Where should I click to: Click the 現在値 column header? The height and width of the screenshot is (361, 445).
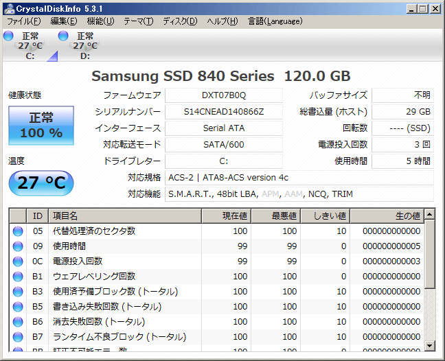coord(226,216)
